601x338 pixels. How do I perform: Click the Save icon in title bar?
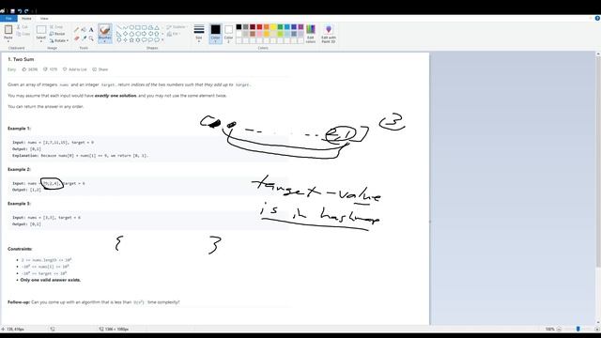click(12, 11)
